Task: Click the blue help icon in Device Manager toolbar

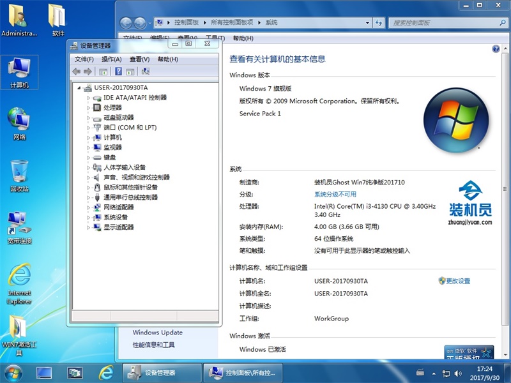Action: 118,71
